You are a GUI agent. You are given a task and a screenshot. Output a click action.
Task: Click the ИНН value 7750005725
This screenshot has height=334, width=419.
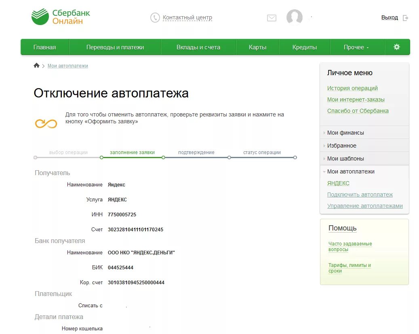[x=122, y=214]
